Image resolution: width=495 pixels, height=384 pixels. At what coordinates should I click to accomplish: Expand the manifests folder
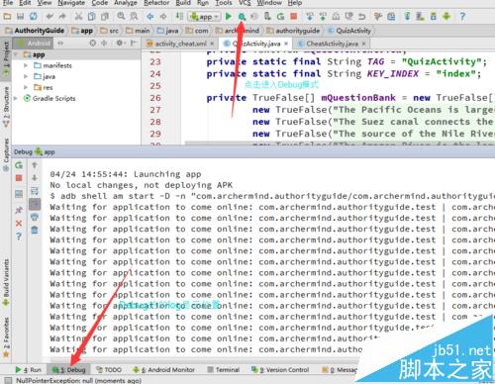coord(26,65)
